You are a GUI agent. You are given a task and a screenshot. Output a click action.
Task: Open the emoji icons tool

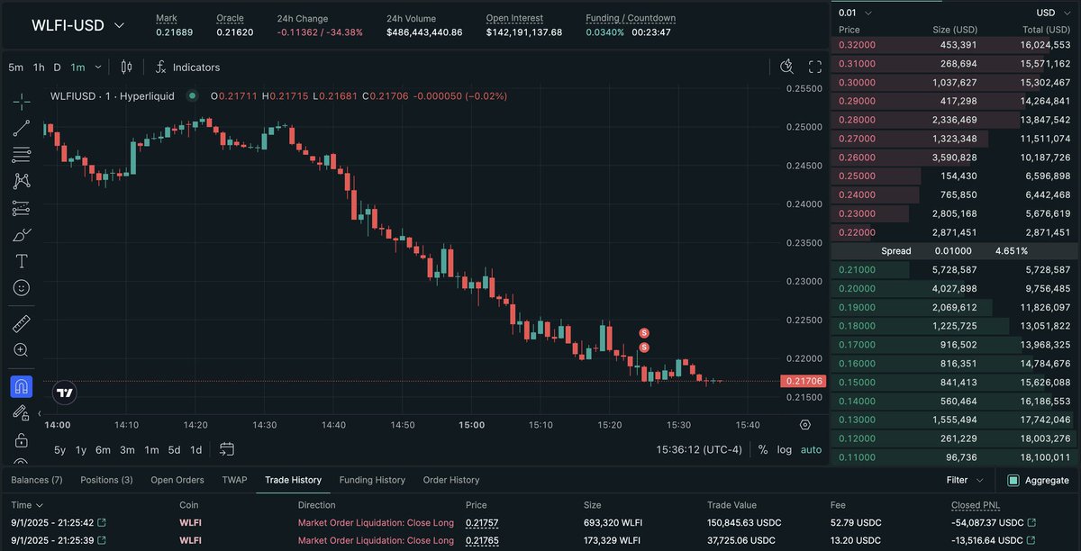coord(22,288)
